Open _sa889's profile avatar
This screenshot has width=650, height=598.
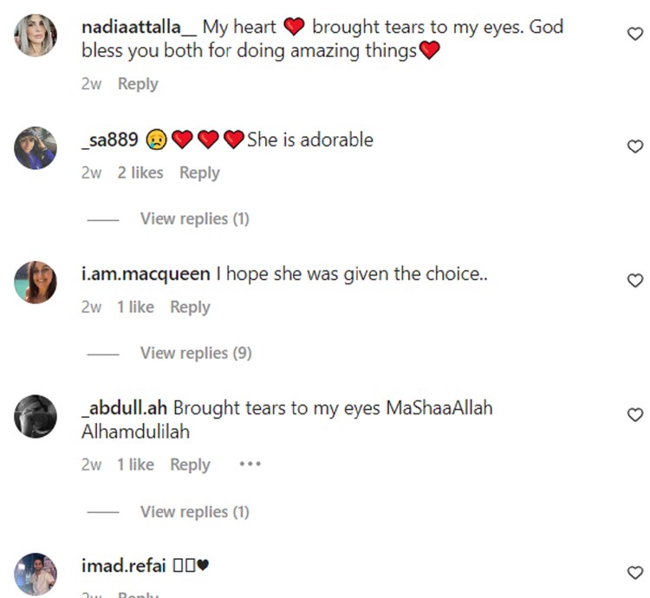[36, 148]
